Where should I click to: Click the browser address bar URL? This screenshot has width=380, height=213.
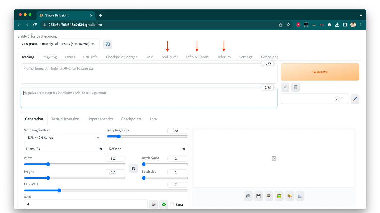click(x=75, y=25)
